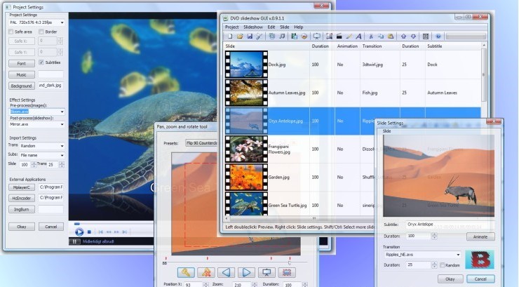Go to next keyframe with right triangle button
Image resolution: width=519 pixels, height=287 pixels.
[246, 272]
